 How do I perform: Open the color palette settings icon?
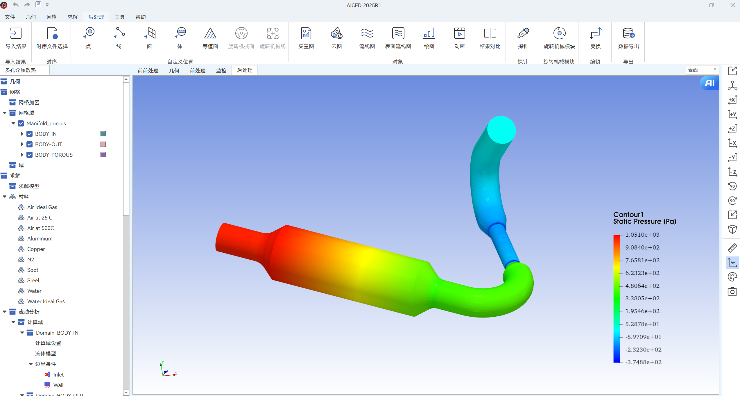(x=732, y=277)
